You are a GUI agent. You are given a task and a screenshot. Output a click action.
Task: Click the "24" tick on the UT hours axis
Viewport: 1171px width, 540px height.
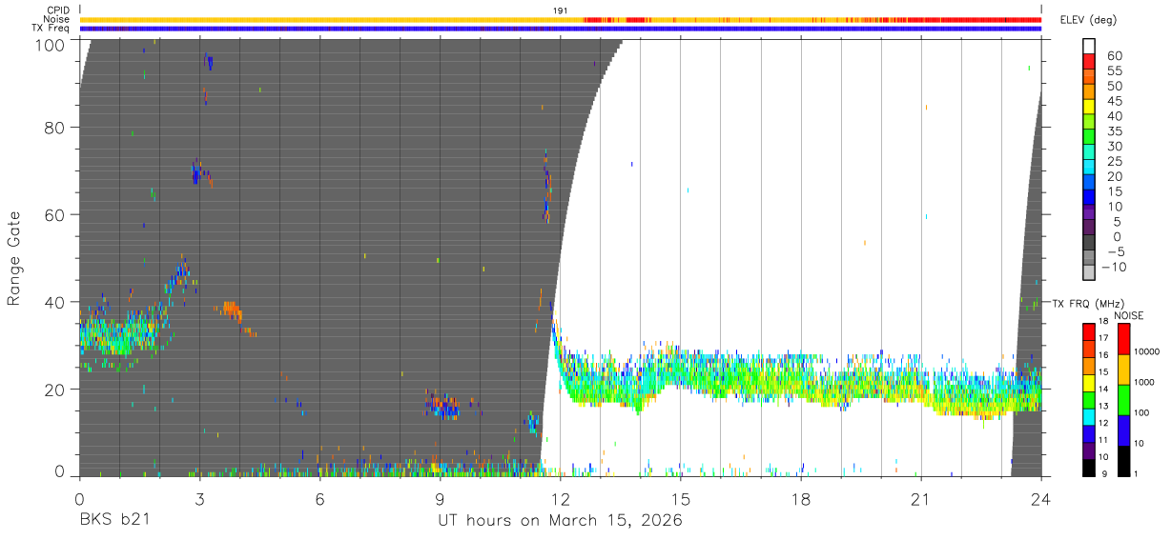(1040, 499)
